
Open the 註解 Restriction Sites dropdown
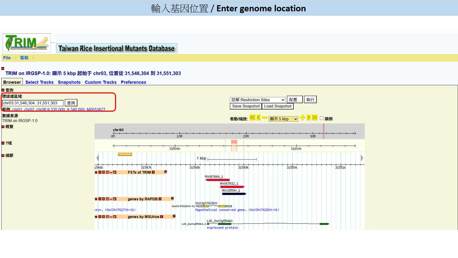[258, 100]
